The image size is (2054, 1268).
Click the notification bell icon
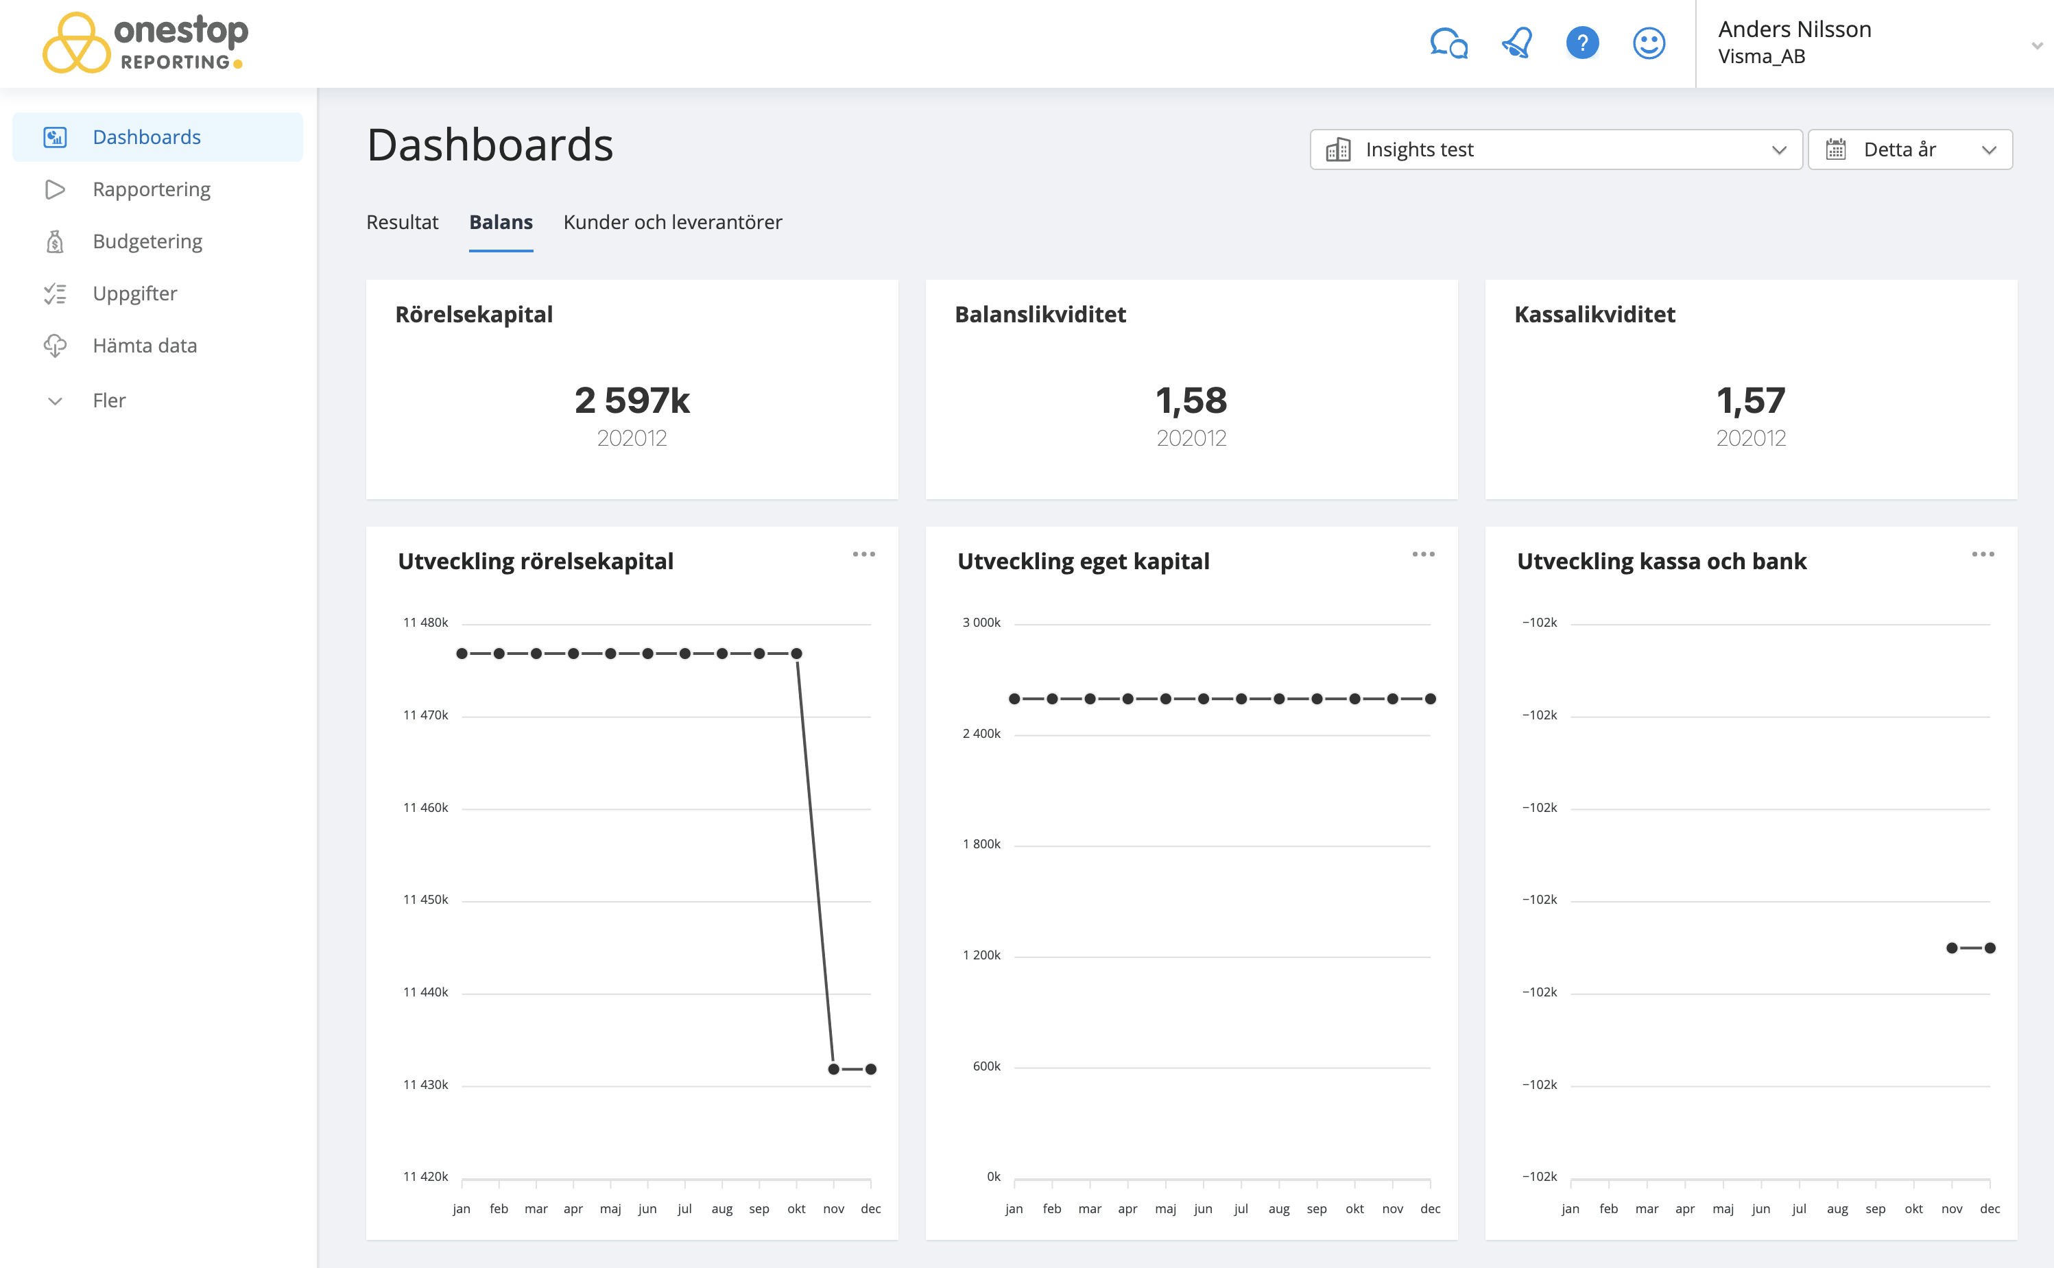coord(1516,43)
